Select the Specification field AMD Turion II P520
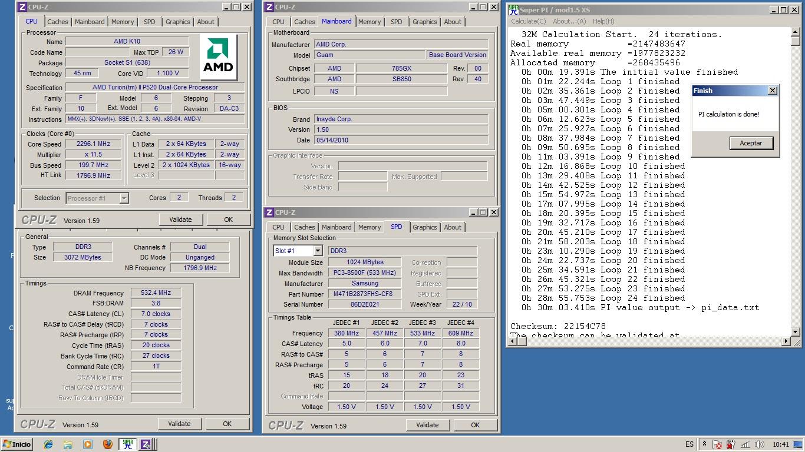Viewport: 805px width, 452px height. (x=155, y=87)
